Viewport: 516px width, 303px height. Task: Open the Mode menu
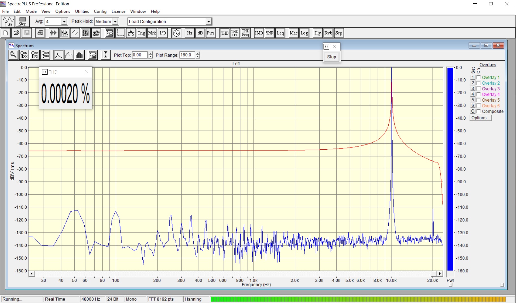pyautogui.click(x=31, y=11)
